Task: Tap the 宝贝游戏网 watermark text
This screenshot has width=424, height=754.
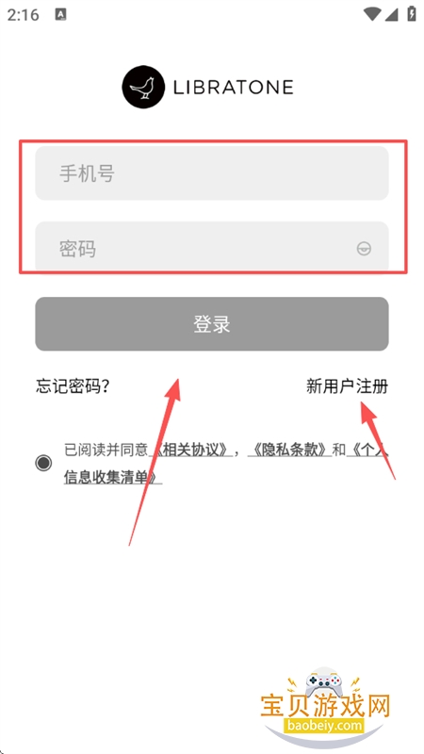Action: [x=325, y=707]
